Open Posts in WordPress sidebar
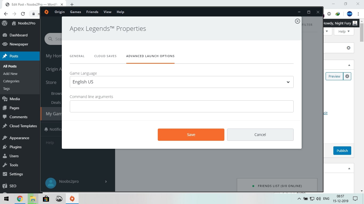The width and height of the screenshot is (364, 204). pos(20,56)
